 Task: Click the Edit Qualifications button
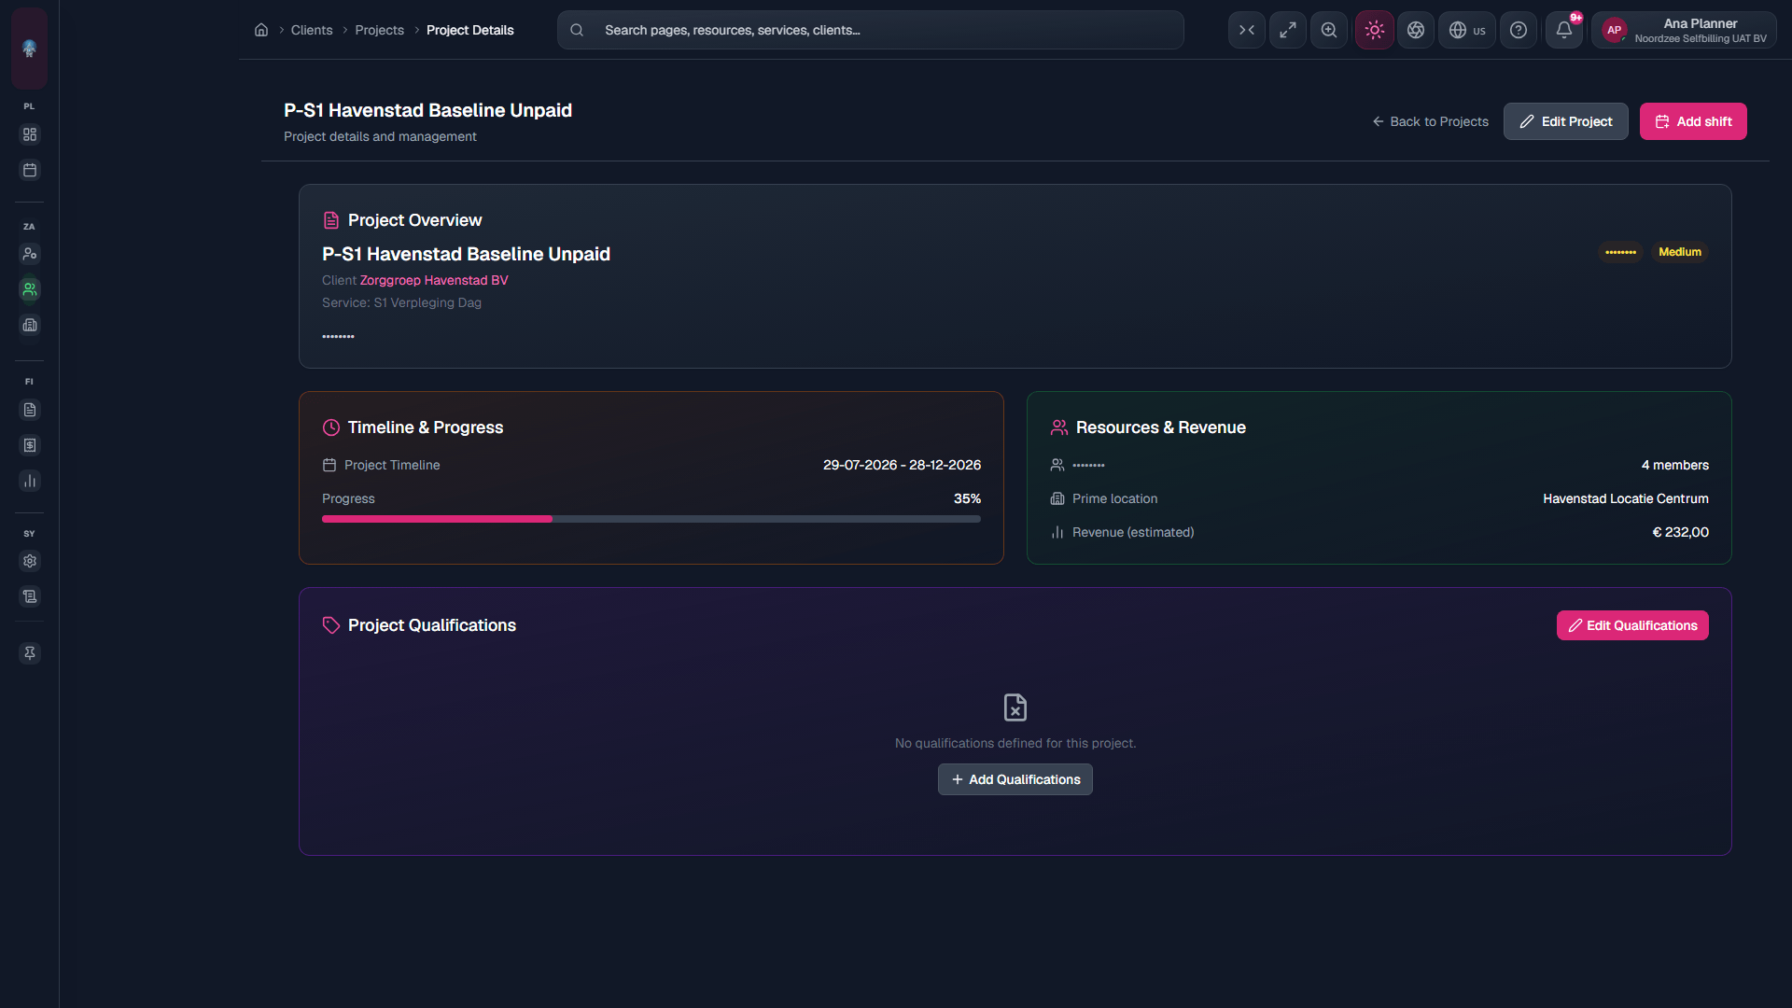(x=1632, y=625)
